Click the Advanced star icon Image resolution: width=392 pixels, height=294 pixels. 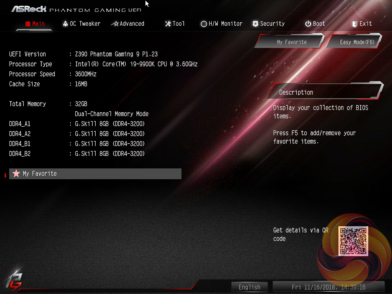[x=115, y=24]
